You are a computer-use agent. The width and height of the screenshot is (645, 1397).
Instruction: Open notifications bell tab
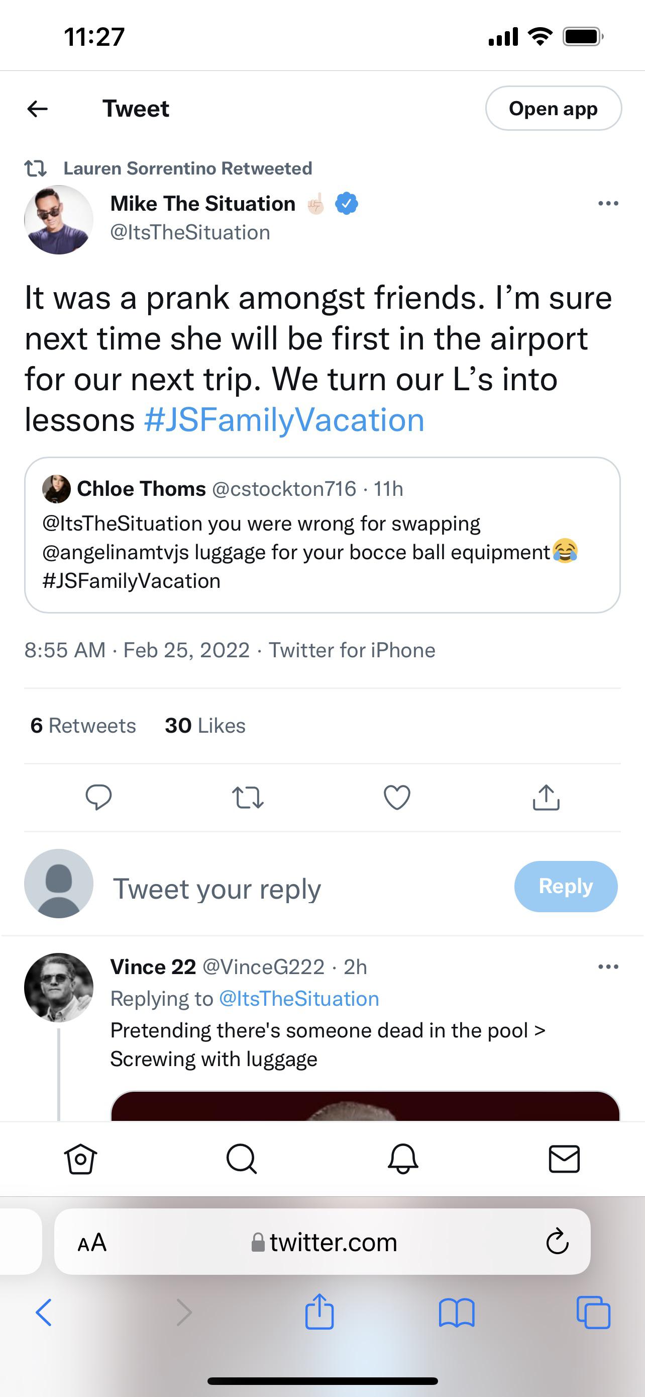point(403,1159)
